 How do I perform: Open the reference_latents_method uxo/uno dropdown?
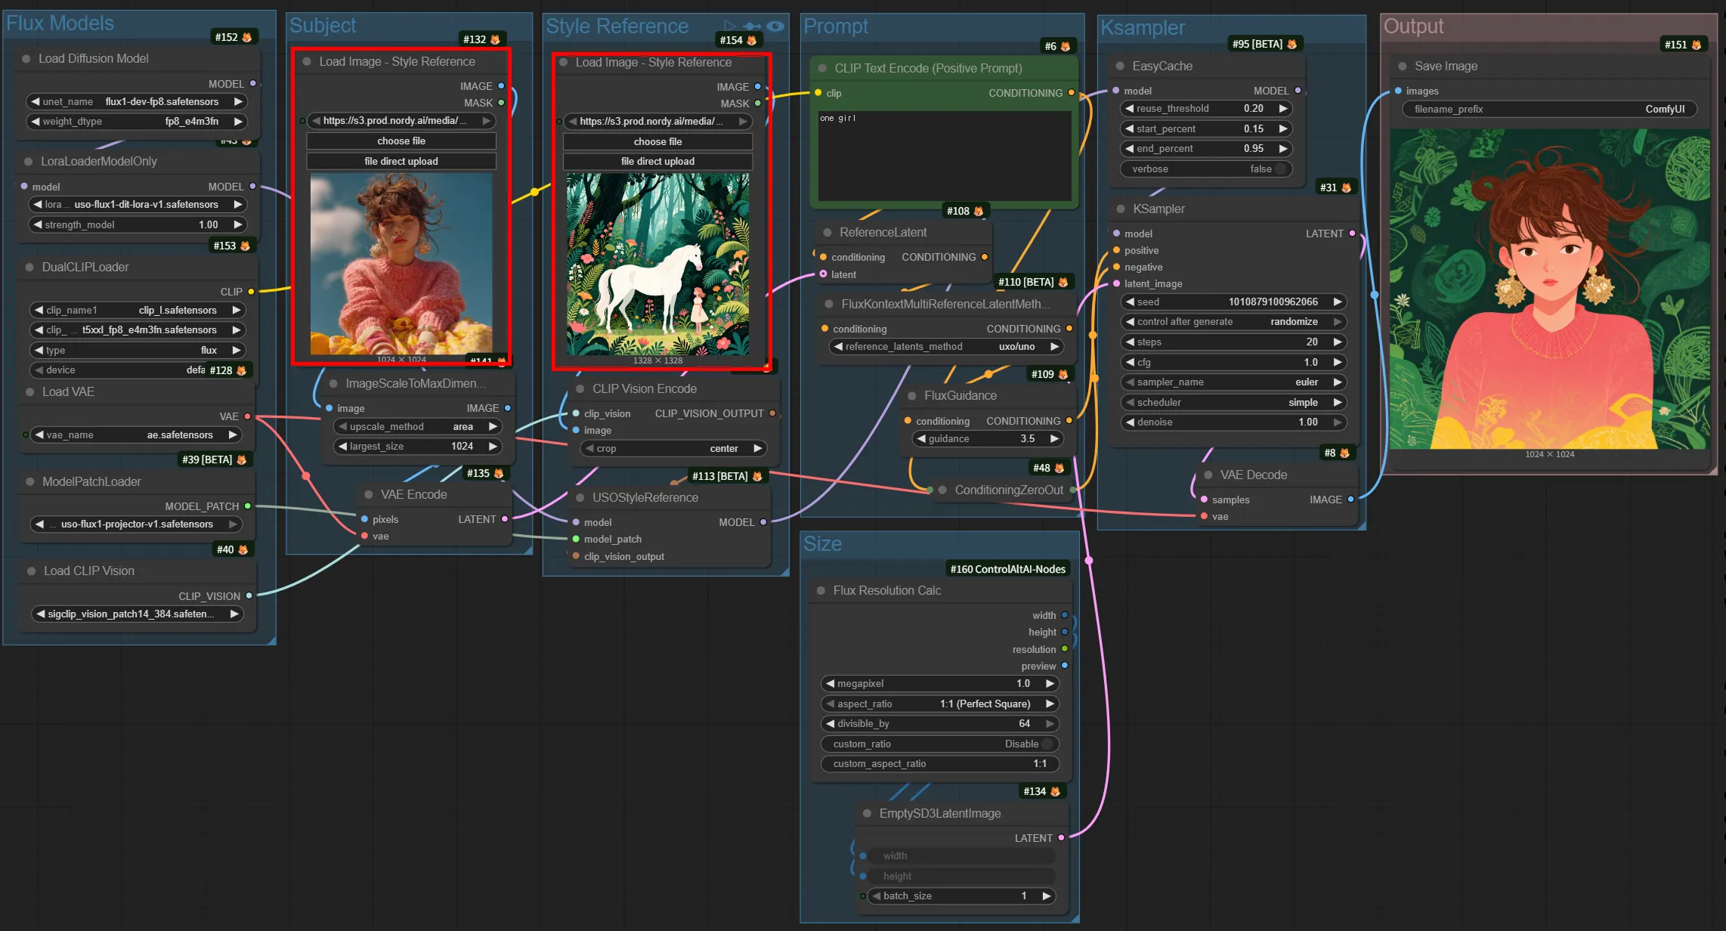point(946,347)
